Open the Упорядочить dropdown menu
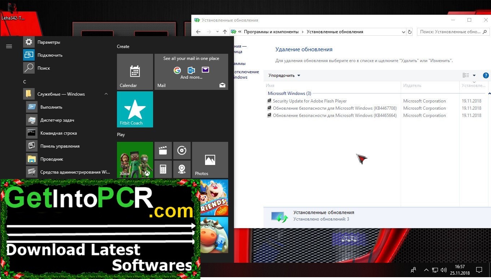The width and height of the screenshot is (491, 279). 284,75
